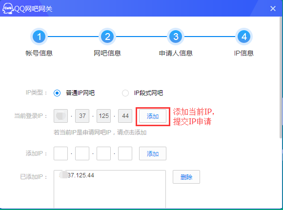
Task: Go to step 1 circle 帐号信息
Action: 39,37
